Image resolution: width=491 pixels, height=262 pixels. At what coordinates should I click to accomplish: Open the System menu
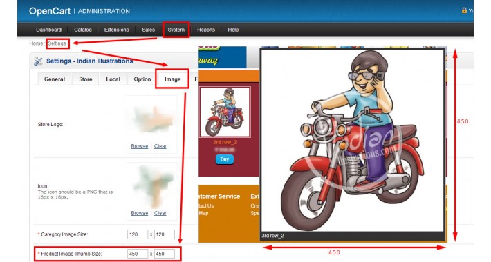pos(176,30)
